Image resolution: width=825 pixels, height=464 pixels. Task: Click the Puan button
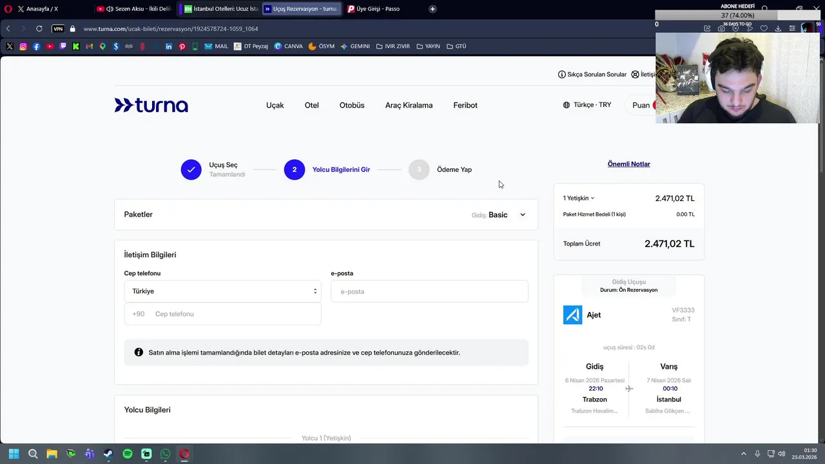pyautogui.click(x=641, y=105)
